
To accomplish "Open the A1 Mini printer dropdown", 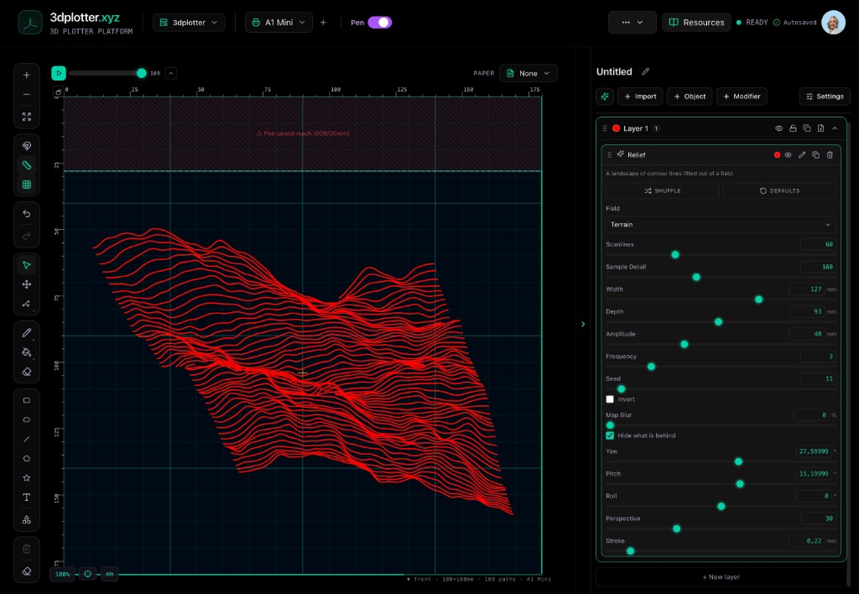I will [x=279, y=23].
